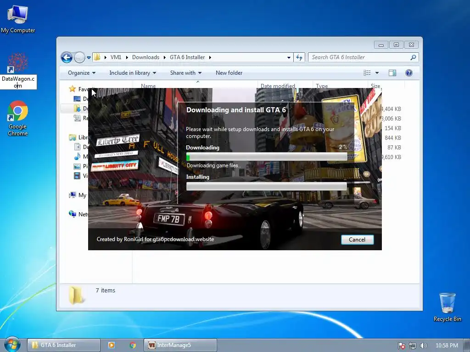Select Videos library film icon

coord(77,176)
